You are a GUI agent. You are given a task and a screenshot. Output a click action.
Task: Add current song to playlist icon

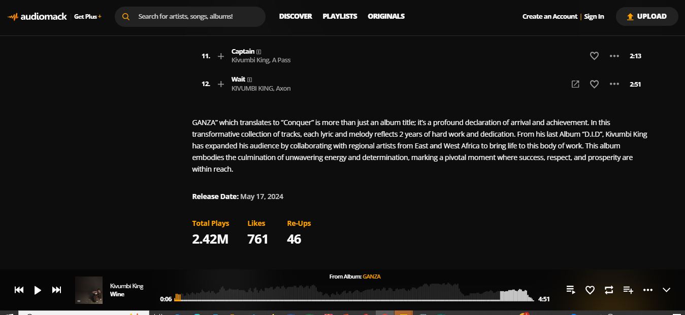pos(628,290)
